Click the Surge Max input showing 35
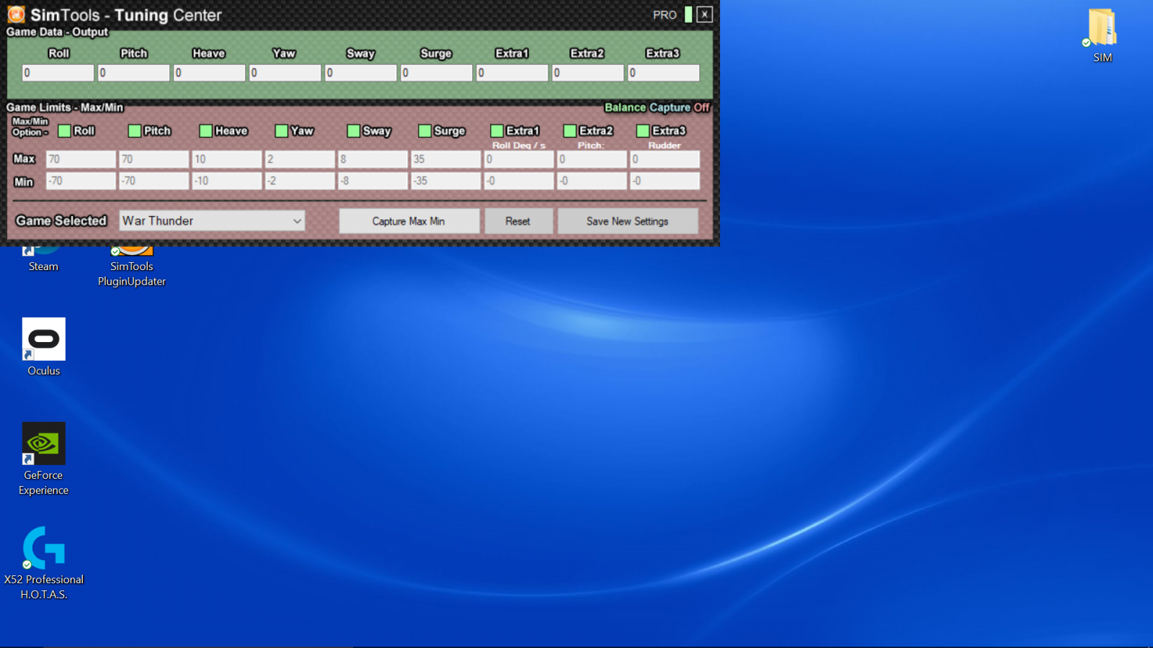Viewport: 1153px width, 648px height. 446,159
